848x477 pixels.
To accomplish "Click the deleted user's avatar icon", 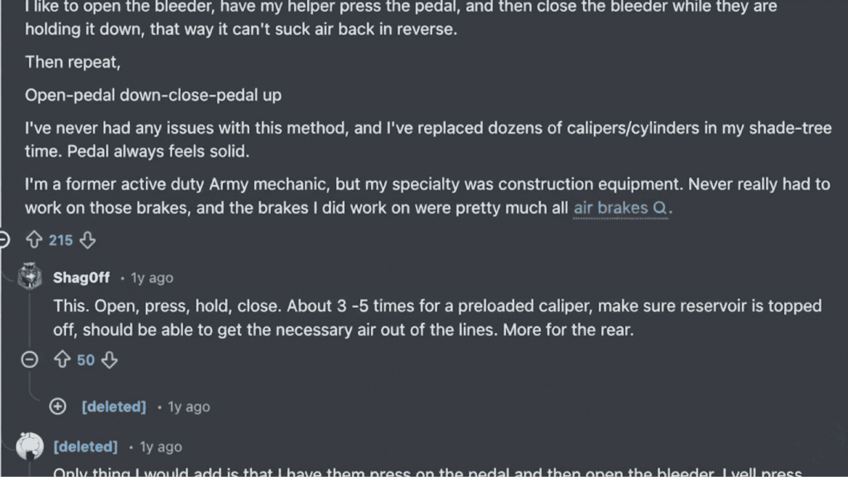I will point(30,446).
